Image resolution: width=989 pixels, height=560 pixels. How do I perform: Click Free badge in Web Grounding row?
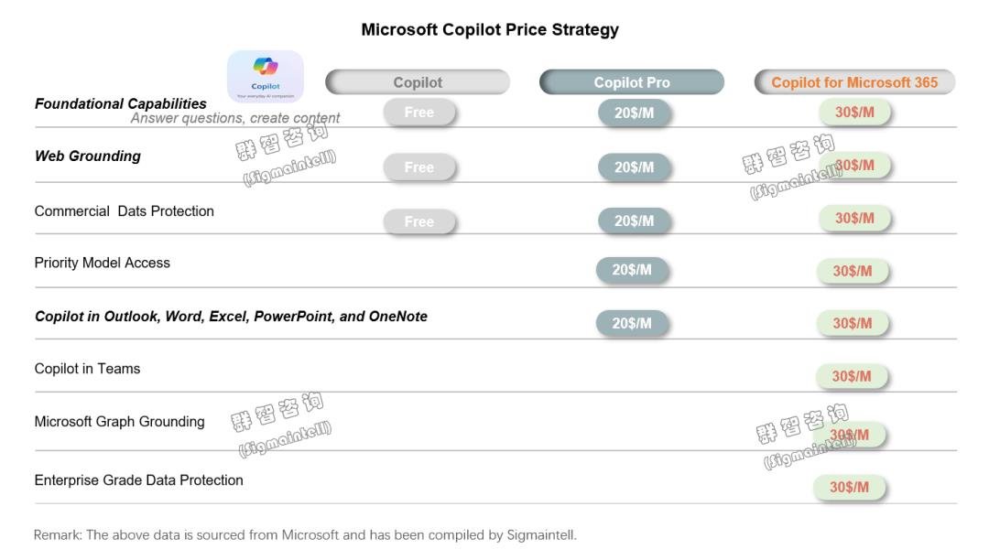pyautogui.click(x=418, y=167)
